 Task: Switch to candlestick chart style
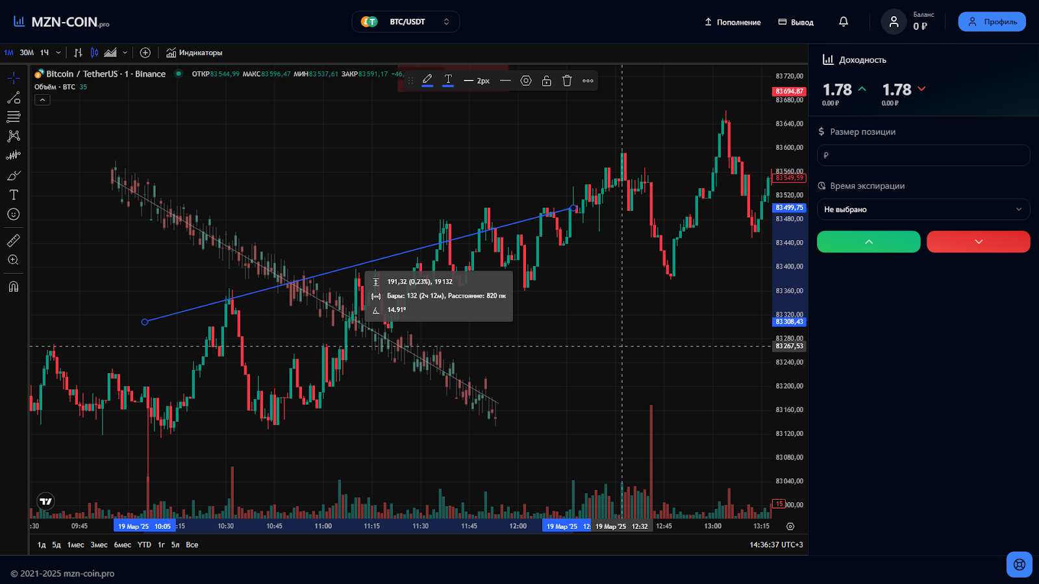coord(95,53)
